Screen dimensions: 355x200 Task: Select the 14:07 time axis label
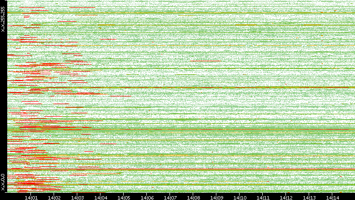(170, 197)
